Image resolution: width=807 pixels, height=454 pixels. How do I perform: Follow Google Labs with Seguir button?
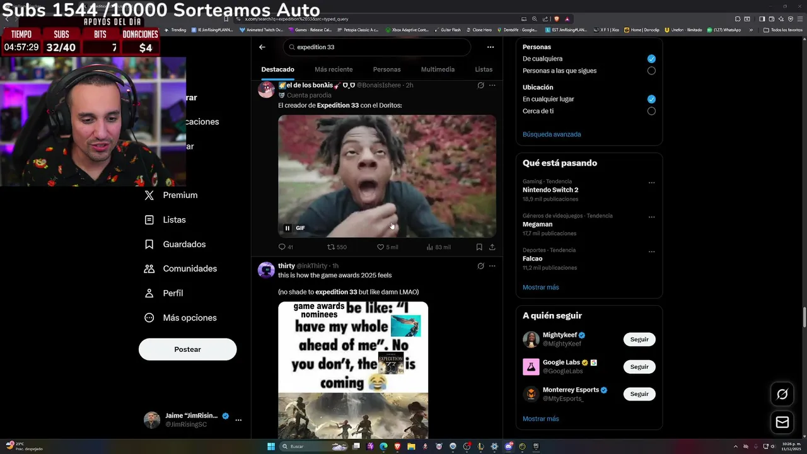click(639, 367)
